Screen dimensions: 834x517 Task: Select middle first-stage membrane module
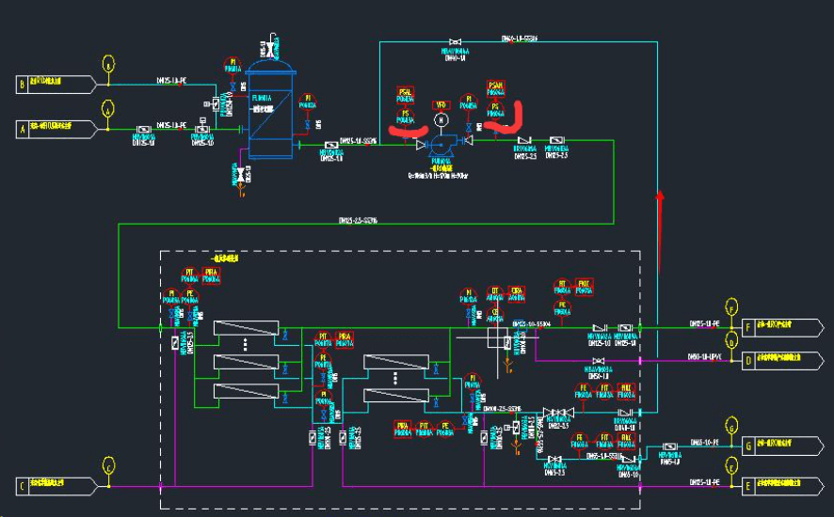(247, 361)
